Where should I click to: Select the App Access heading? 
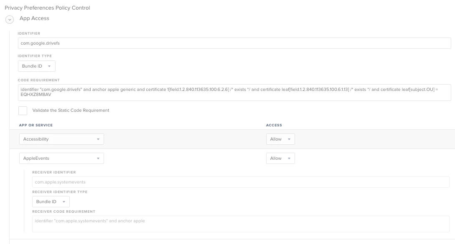click(34, 18)
